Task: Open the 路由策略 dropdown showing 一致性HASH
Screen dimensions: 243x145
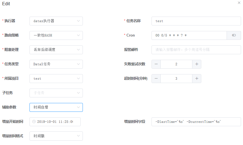Action: coord(56,35)
